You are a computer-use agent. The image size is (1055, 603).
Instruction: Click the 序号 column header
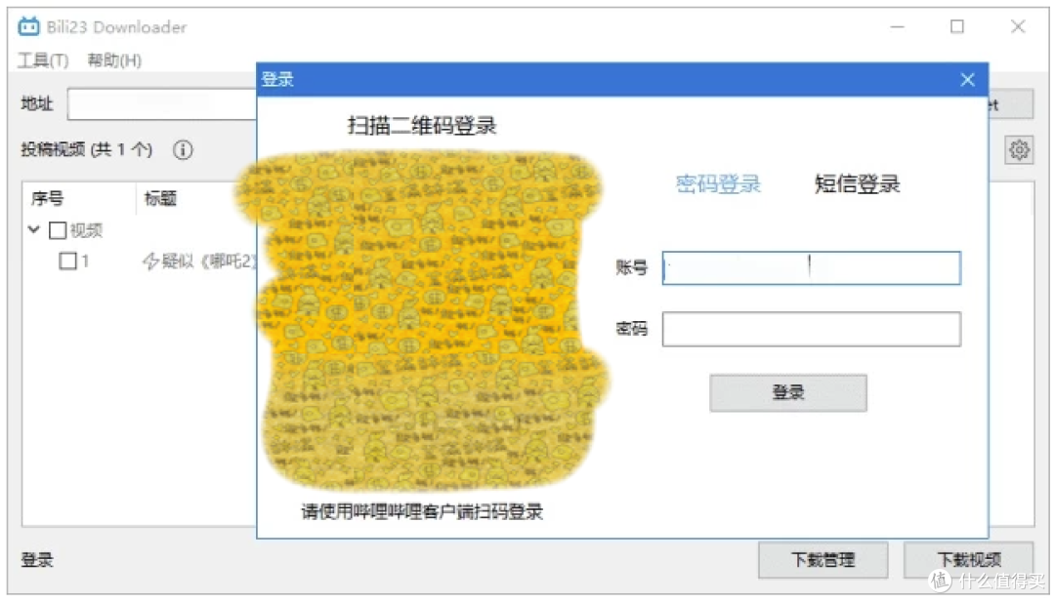pyautogui.click(x=47, y=198)
